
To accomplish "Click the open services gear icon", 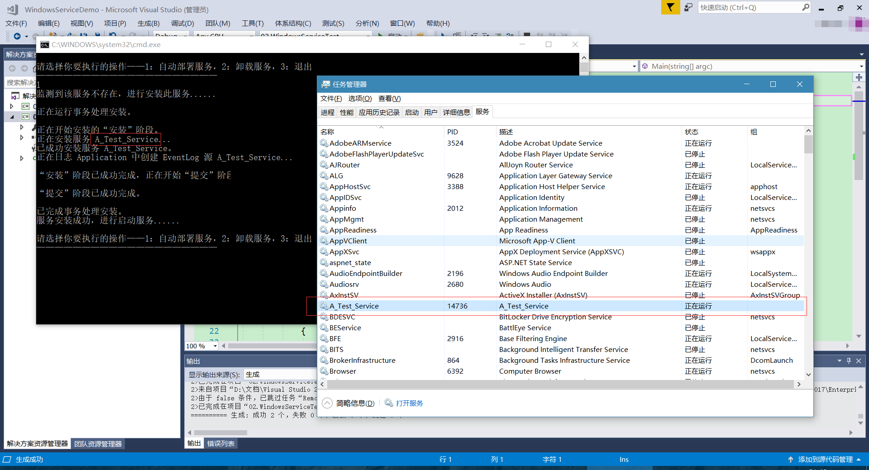I will click(x=389, y=403).
